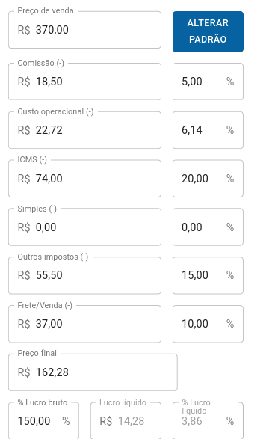This screenshot has width=278, height=439.
Task: Click the R$ prefix in Preço de venda
Action: click(x=24, y=30)
